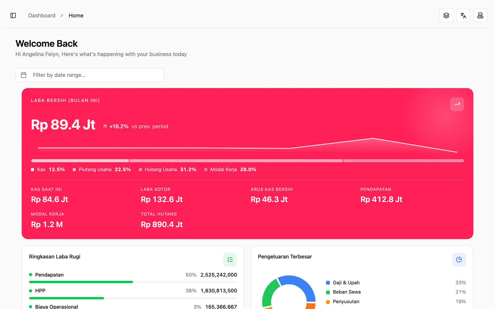Viewport: 495px width, 309px height.
Task: Click the arrow icon beside +18.2%
Action: pos(105,126)
